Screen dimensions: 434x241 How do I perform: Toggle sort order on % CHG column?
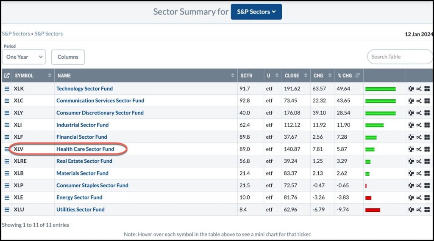[358, 75]
